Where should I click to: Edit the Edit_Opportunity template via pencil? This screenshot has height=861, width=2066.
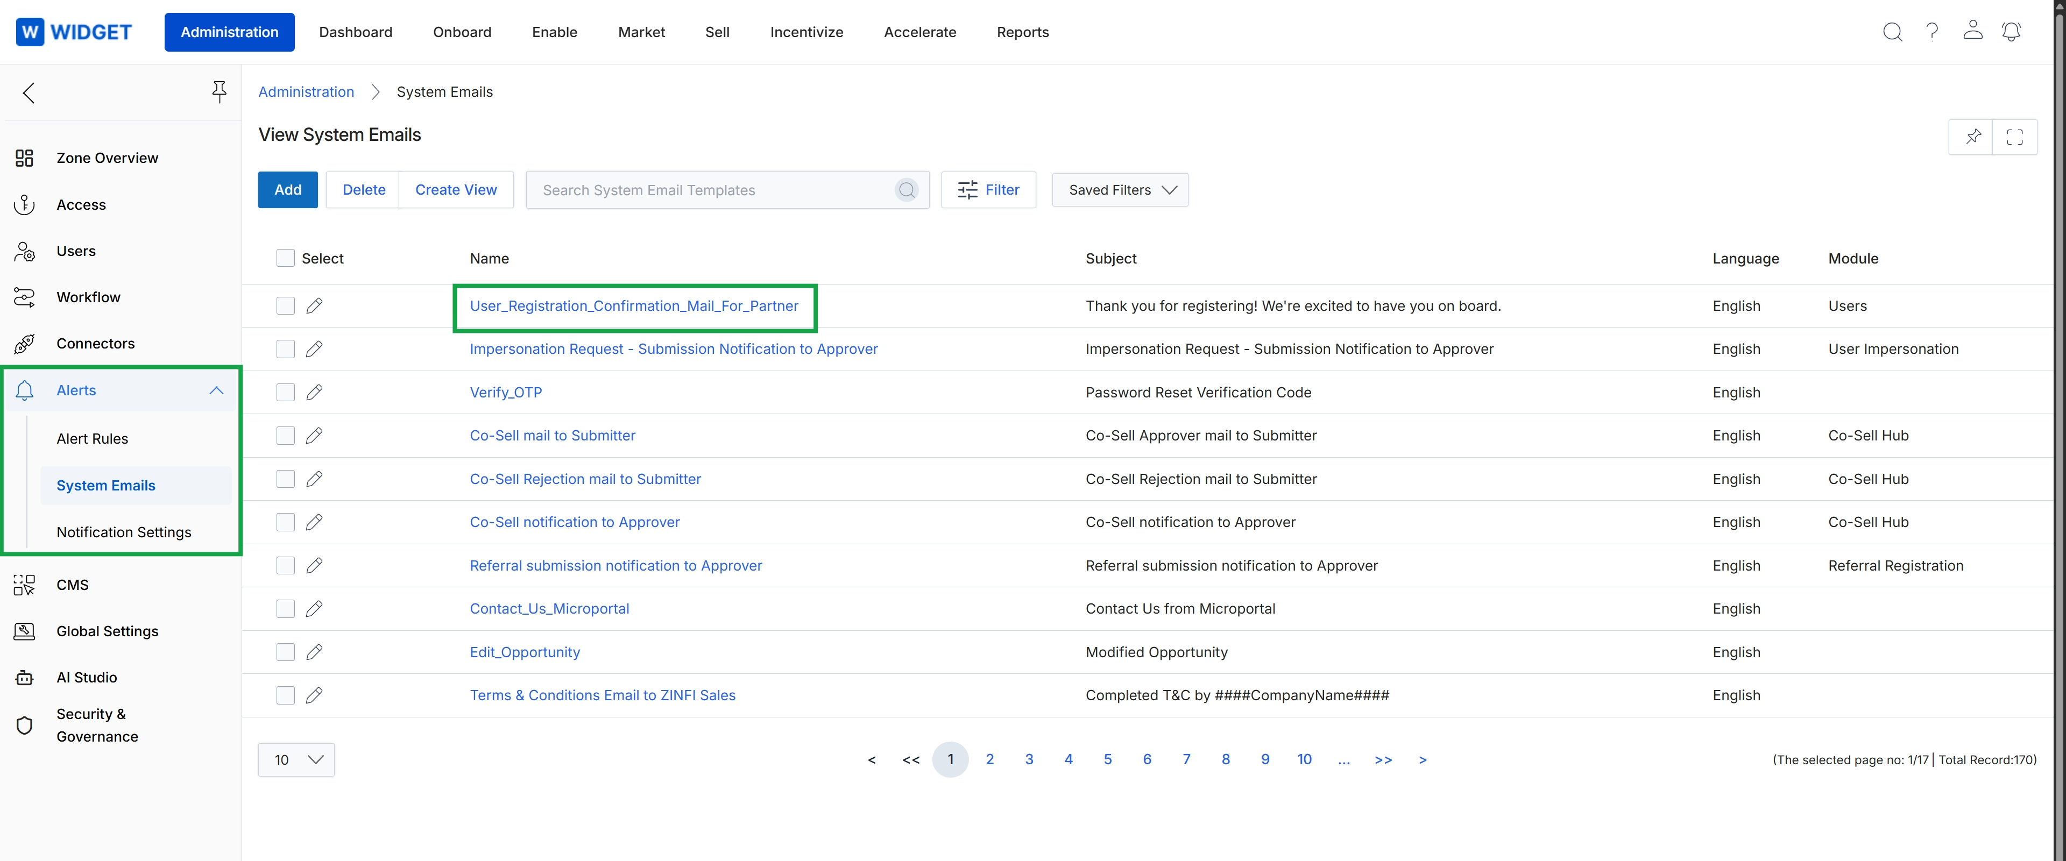point(314,652)
